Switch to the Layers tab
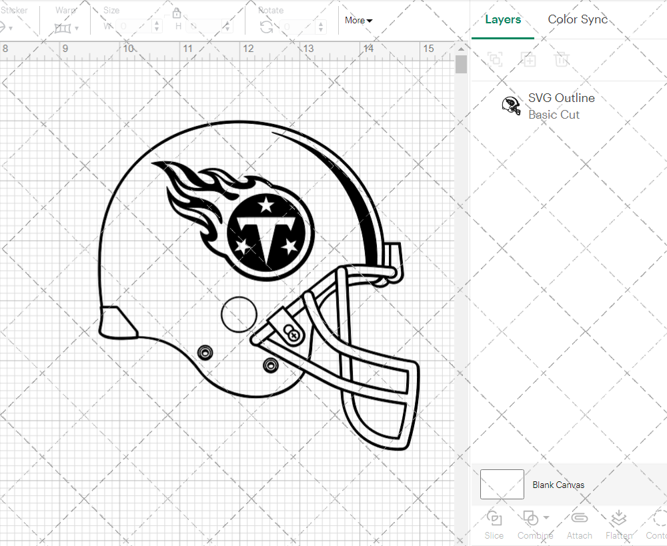Image resolution: width=667 pixels, height=546 pixels. [503, 19]
